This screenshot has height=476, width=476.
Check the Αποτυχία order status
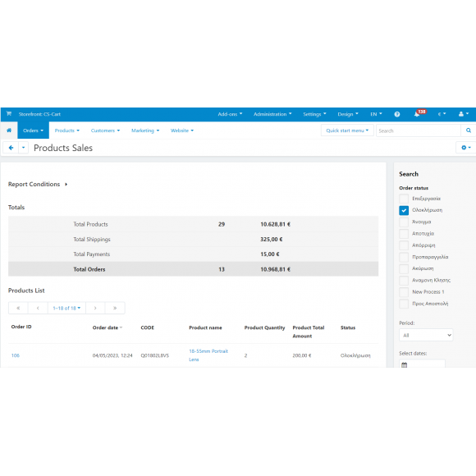pos(404,233)
